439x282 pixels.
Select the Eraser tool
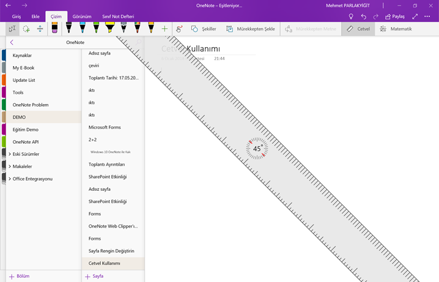[54, 28]
